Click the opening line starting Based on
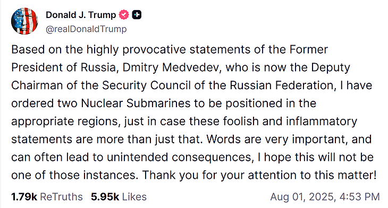The image size is (388, 208). click(170, 50)
